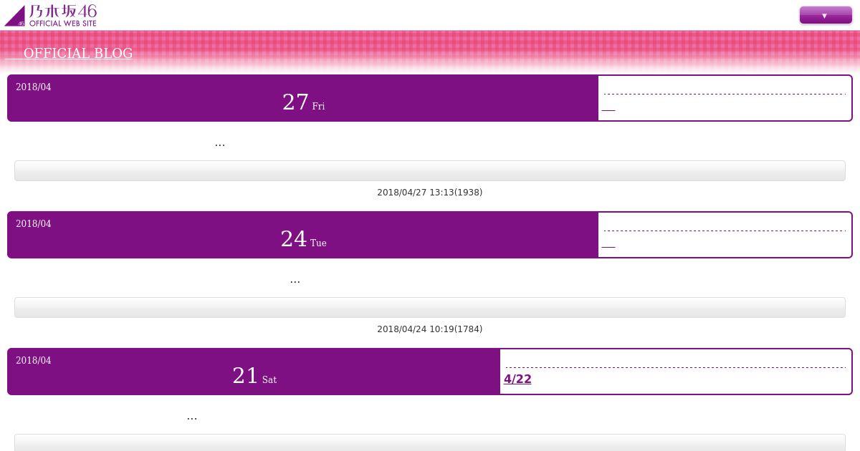Select the 21 Sat date header
The width and height of the screenshot is (860, 451).
click(254, 376)
